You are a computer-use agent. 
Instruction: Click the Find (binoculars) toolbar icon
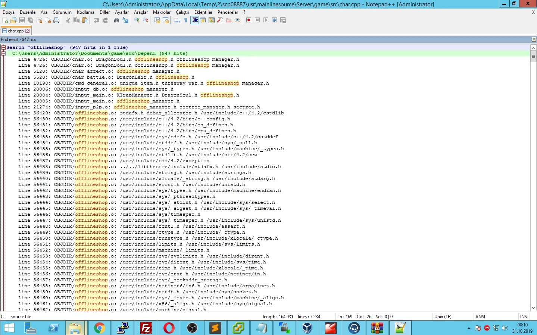click(116, 20)
